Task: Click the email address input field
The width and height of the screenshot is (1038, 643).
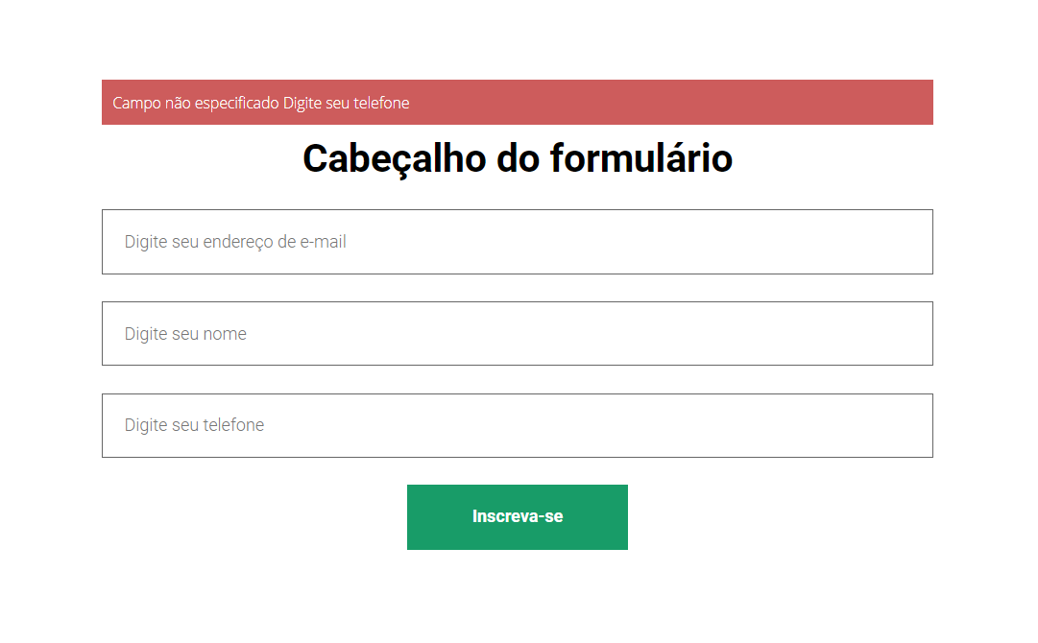Action: 517,242
